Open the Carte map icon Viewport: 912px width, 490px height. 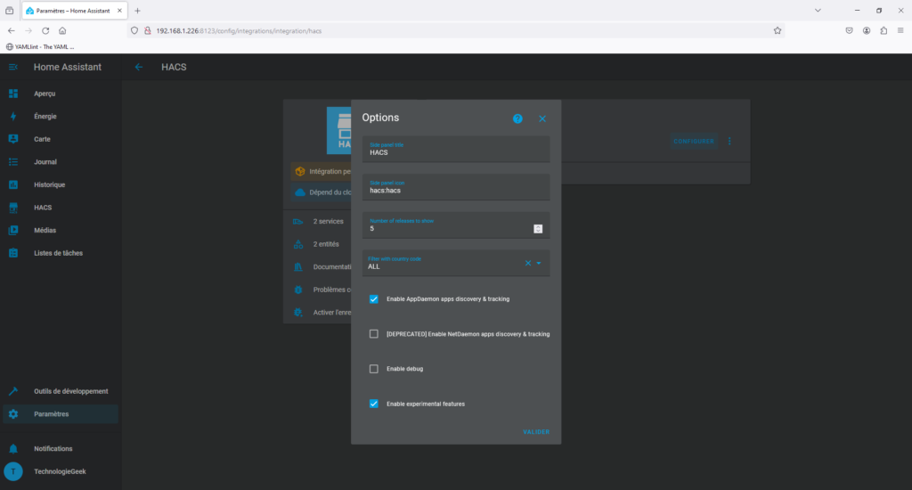click(x=12, y=139)
